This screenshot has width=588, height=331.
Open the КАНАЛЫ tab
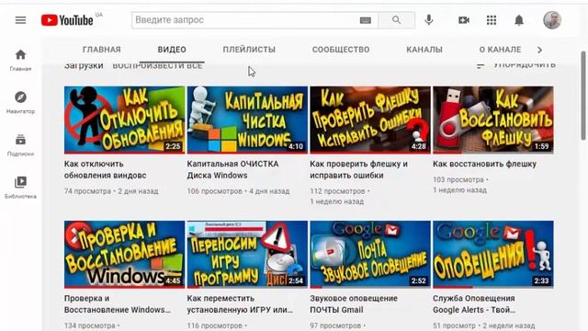pyautogui.click(x=424, y=50)
